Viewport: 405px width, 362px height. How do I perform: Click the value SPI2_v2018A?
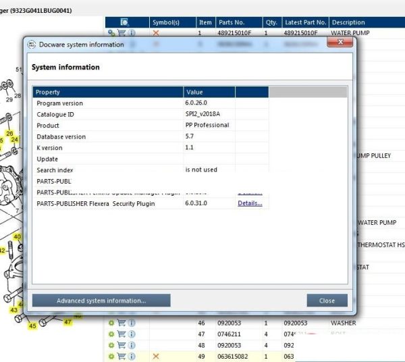pos(202,114)
